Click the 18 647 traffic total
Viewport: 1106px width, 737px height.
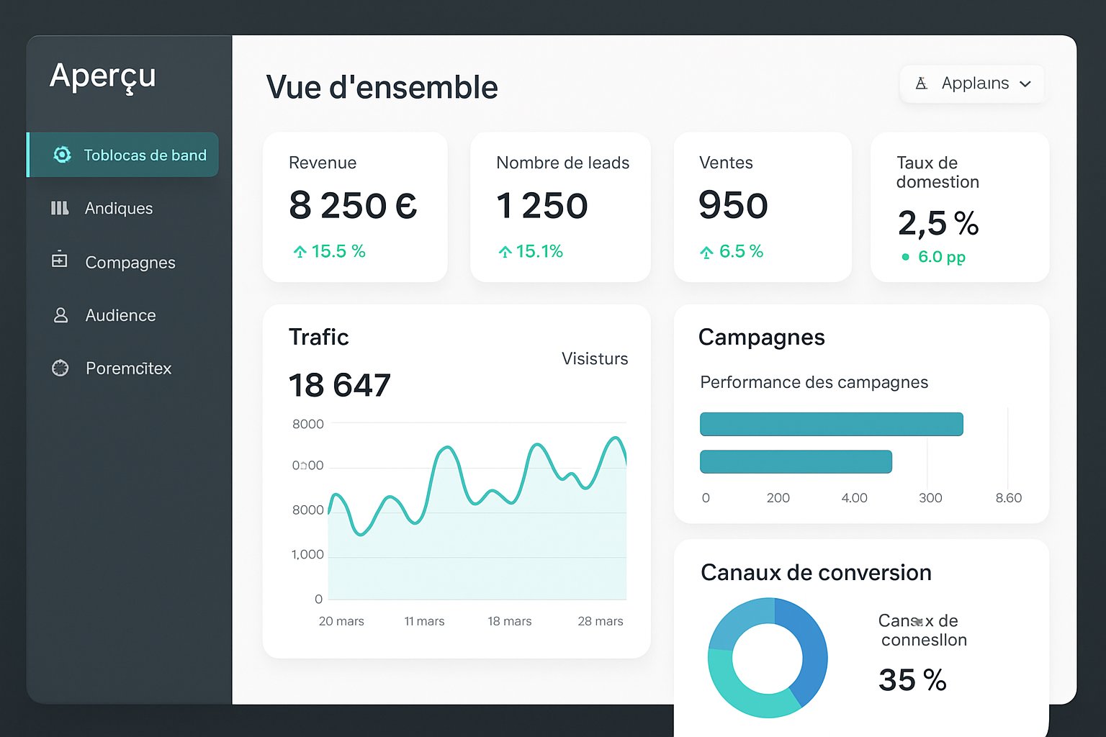pyautogui.click(x=340, y=385)
